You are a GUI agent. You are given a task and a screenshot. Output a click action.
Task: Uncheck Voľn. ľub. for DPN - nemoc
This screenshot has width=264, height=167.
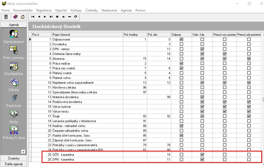pyautogui.click(x=202, y=49)
